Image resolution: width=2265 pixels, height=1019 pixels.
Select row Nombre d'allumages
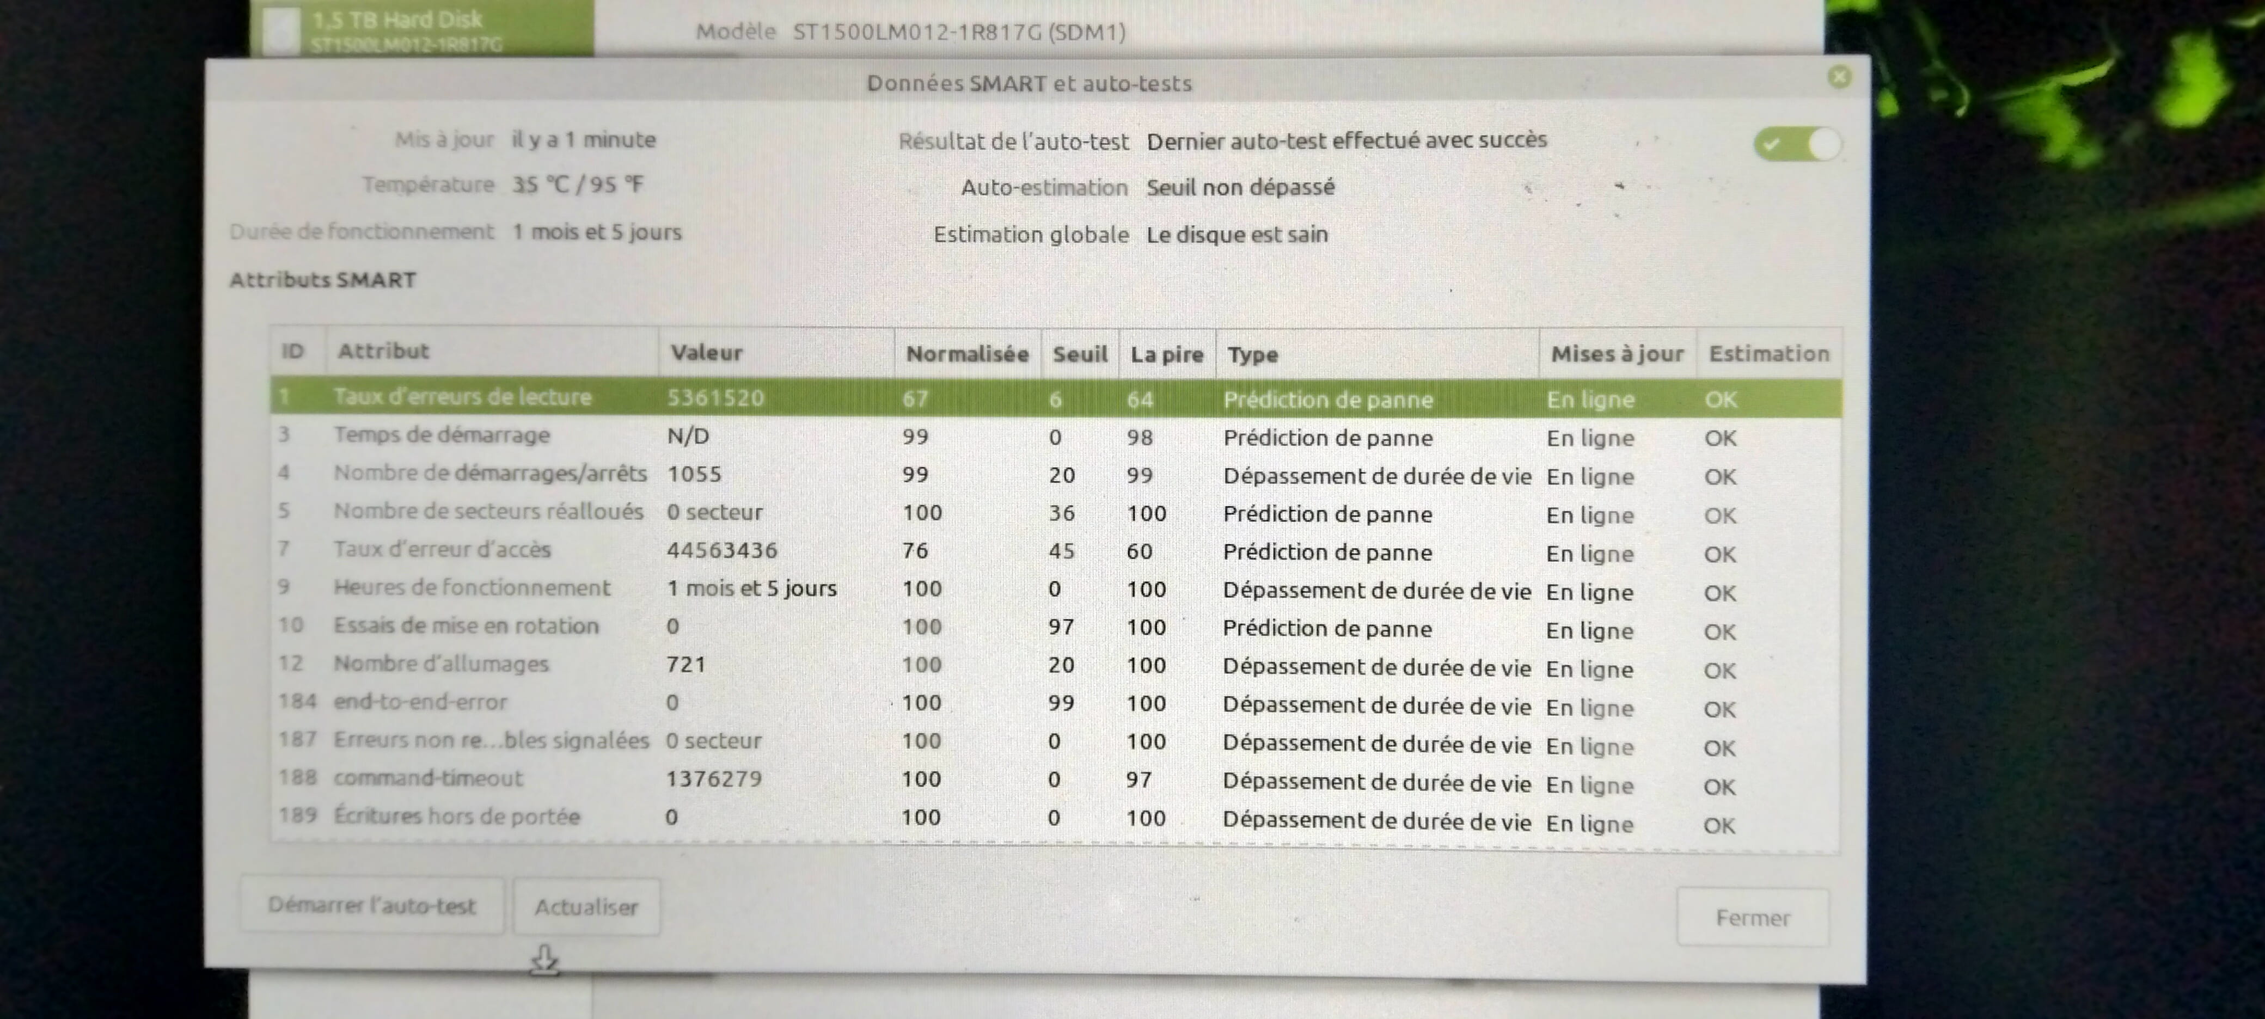(x=1055, y=666)
